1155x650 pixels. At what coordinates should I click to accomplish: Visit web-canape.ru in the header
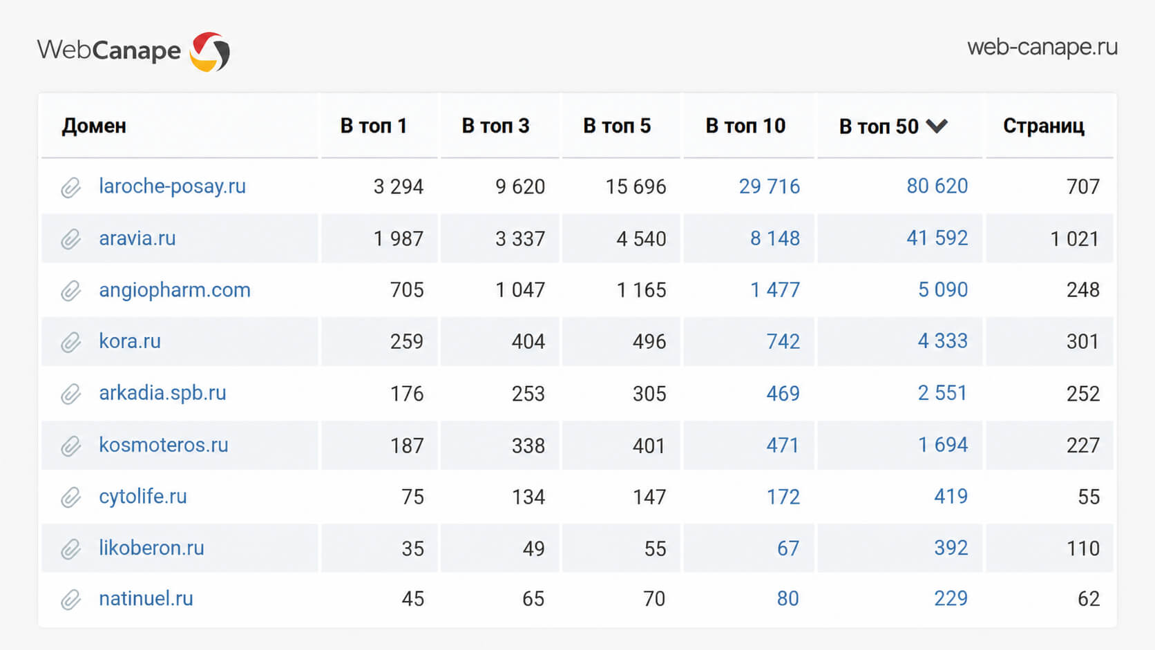coord(1042,47)
